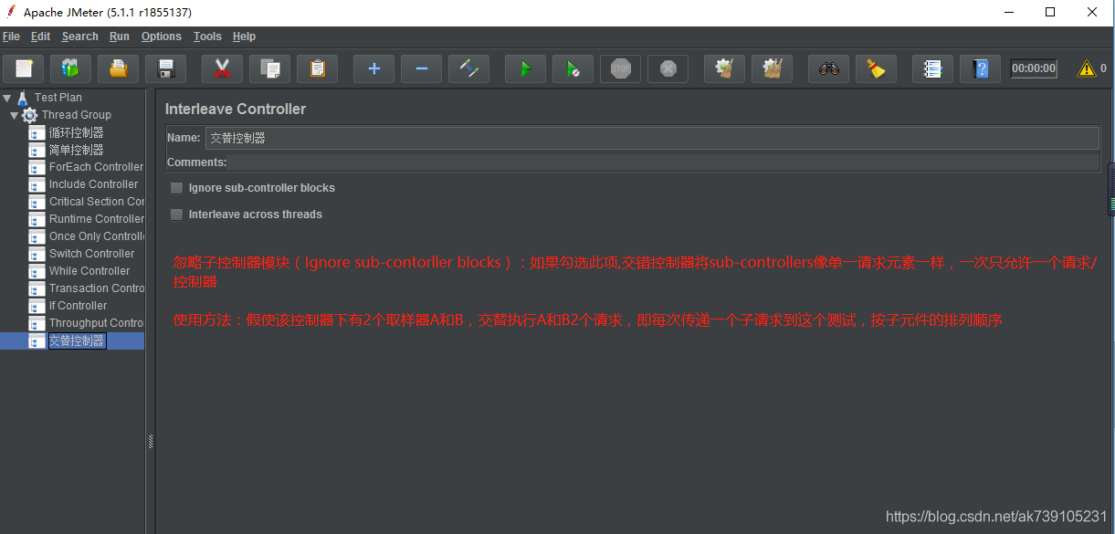Select Transaction Controller tree item
Viewport: 1115px width, 534px height.
(x=96, y=288)
